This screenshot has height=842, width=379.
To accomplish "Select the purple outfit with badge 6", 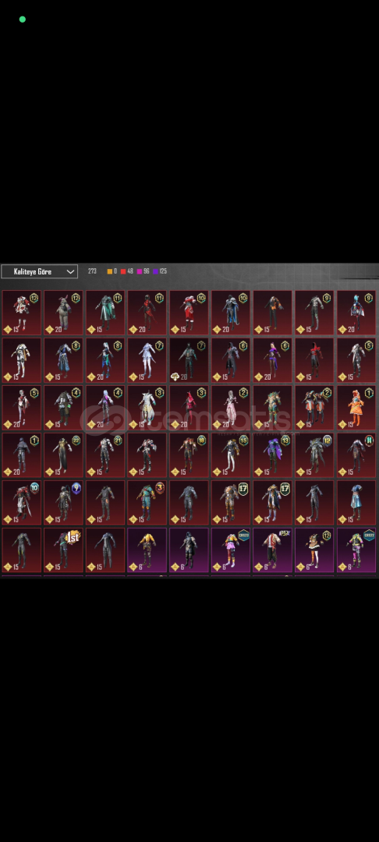I will [x=273, y=360].
